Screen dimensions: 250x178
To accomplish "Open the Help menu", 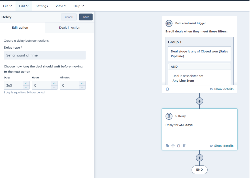I will (x=79, y=6).
